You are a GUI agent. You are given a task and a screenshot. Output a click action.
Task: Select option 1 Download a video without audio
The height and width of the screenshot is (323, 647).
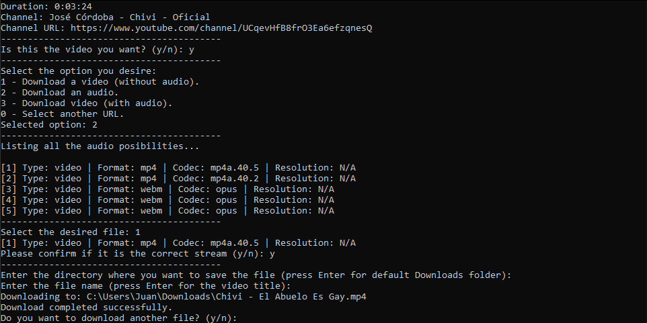click(x=100, y=81)
